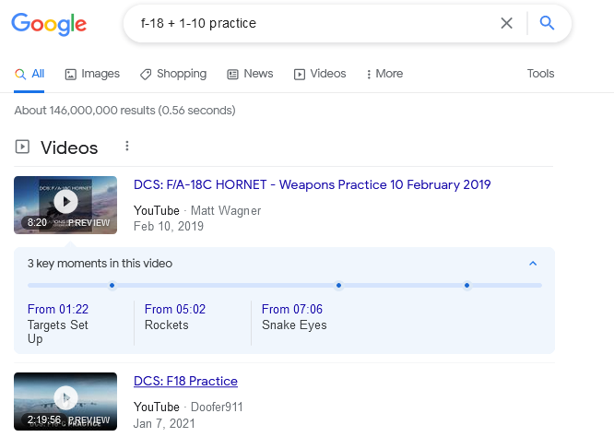Click the blue search magnifier icon
Viewport: 614px width, 437px height.
pos(547,24)
